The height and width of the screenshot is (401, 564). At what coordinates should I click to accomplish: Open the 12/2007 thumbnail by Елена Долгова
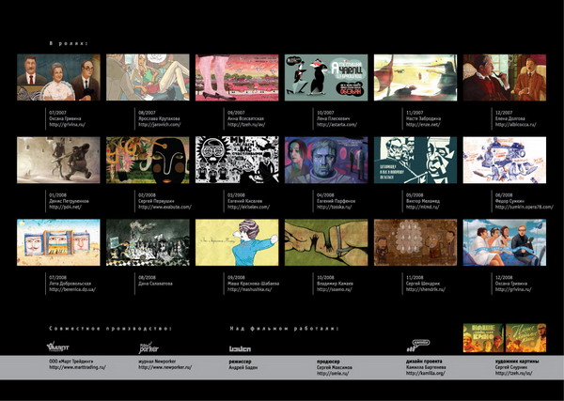[x=504, y=77]
